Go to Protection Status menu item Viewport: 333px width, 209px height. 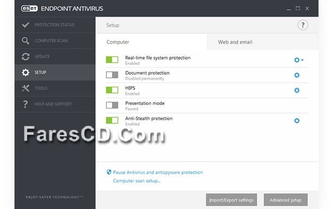(55, 25)
